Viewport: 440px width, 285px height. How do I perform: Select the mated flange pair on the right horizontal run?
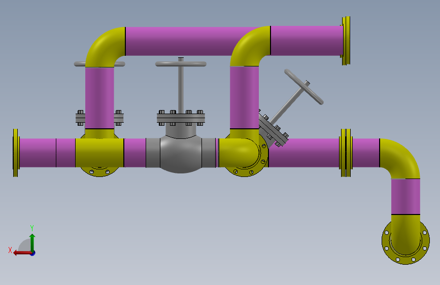(346, 153)
